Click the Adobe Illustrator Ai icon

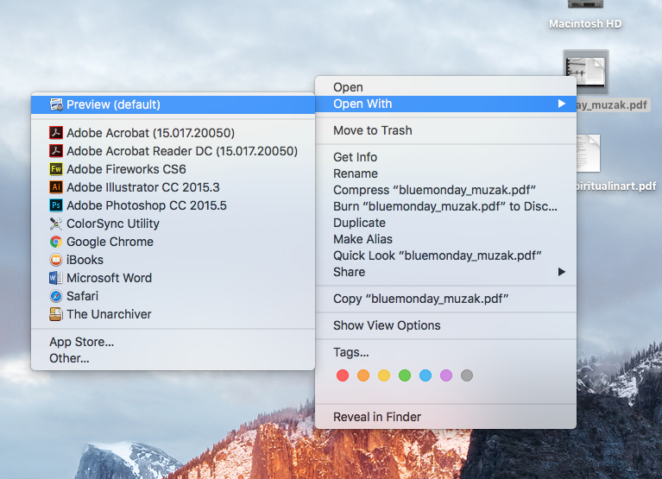point(56,187)
